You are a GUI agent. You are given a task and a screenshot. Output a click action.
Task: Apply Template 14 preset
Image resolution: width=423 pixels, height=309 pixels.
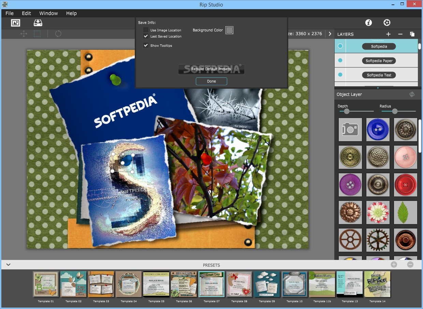[377, 284]
